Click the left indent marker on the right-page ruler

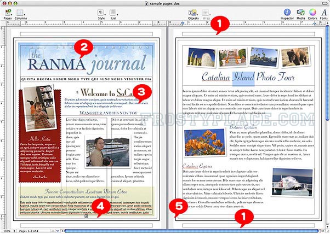pos(183,24)
